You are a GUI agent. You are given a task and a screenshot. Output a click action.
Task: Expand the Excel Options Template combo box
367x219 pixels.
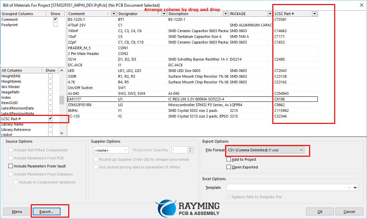(x=349, y=188)
